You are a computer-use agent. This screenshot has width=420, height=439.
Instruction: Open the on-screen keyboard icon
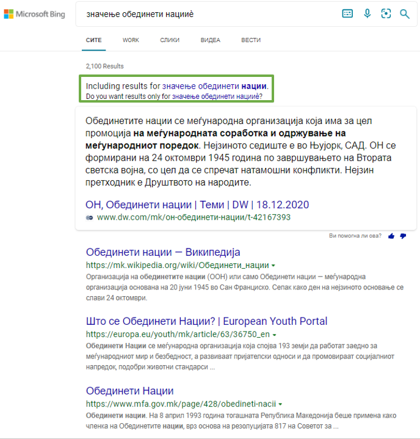click(347, 13)
